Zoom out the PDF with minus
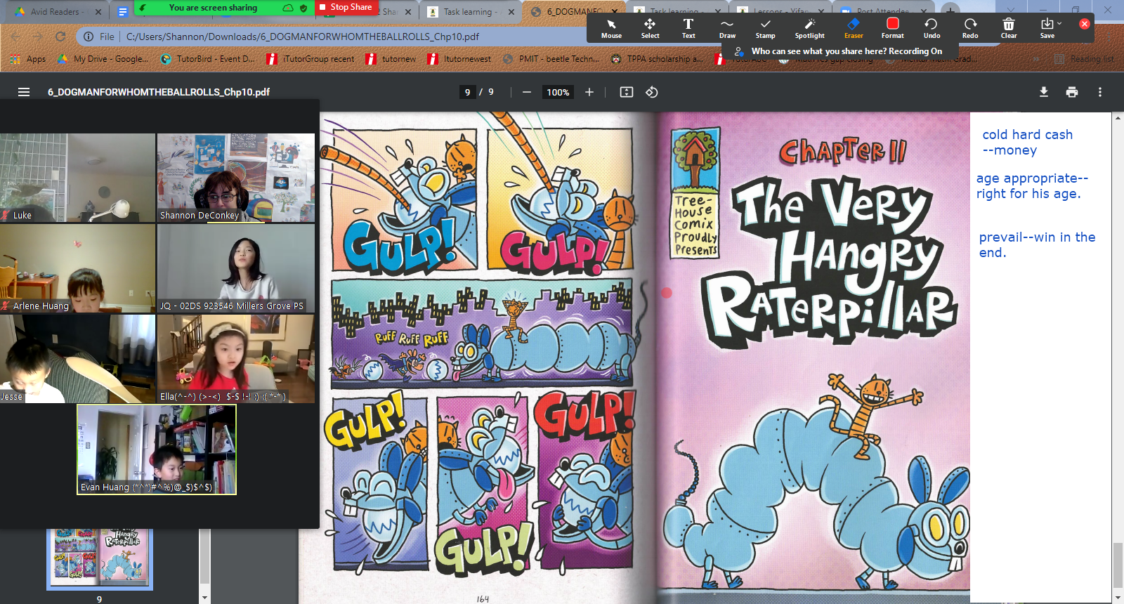Viewport: 1124px width, 604px height. (527, 92)
